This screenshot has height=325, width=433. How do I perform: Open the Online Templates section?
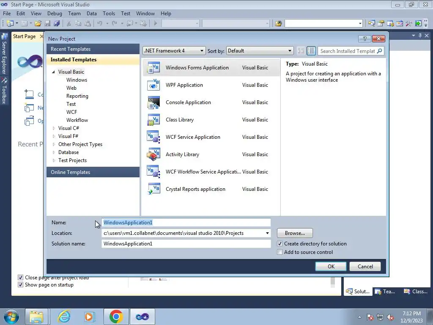93,172
